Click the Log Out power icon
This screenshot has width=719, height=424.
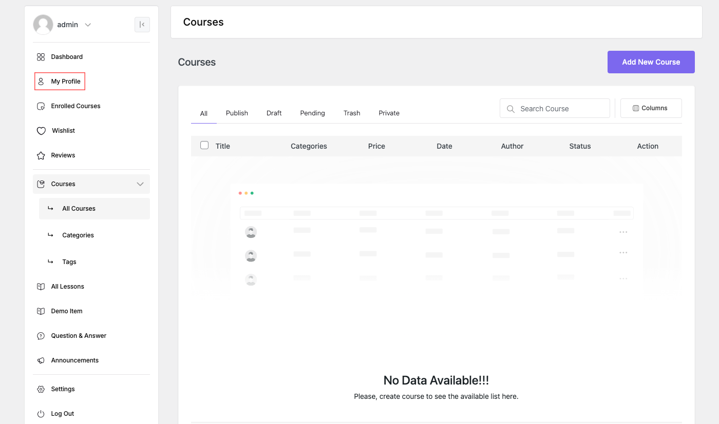41,414
